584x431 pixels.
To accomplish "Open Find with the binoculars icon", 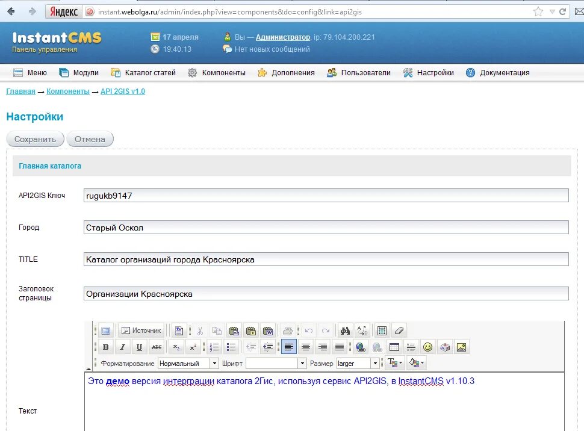I will point(345,330).
